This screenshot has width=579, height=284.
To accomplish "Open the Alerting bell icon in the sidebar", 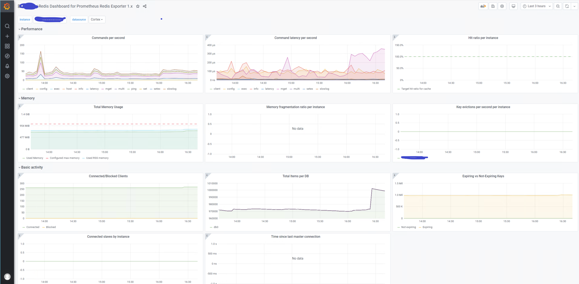I will click(7, 66).
